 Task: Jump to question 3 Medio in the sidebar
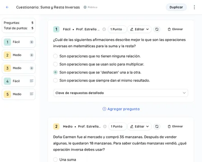[19, 68]
